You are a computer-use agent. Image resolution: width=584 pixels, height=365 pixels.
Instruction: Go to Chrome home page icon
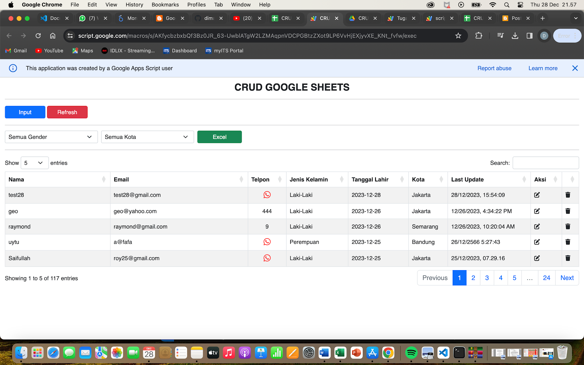click(x=53, y=36)
